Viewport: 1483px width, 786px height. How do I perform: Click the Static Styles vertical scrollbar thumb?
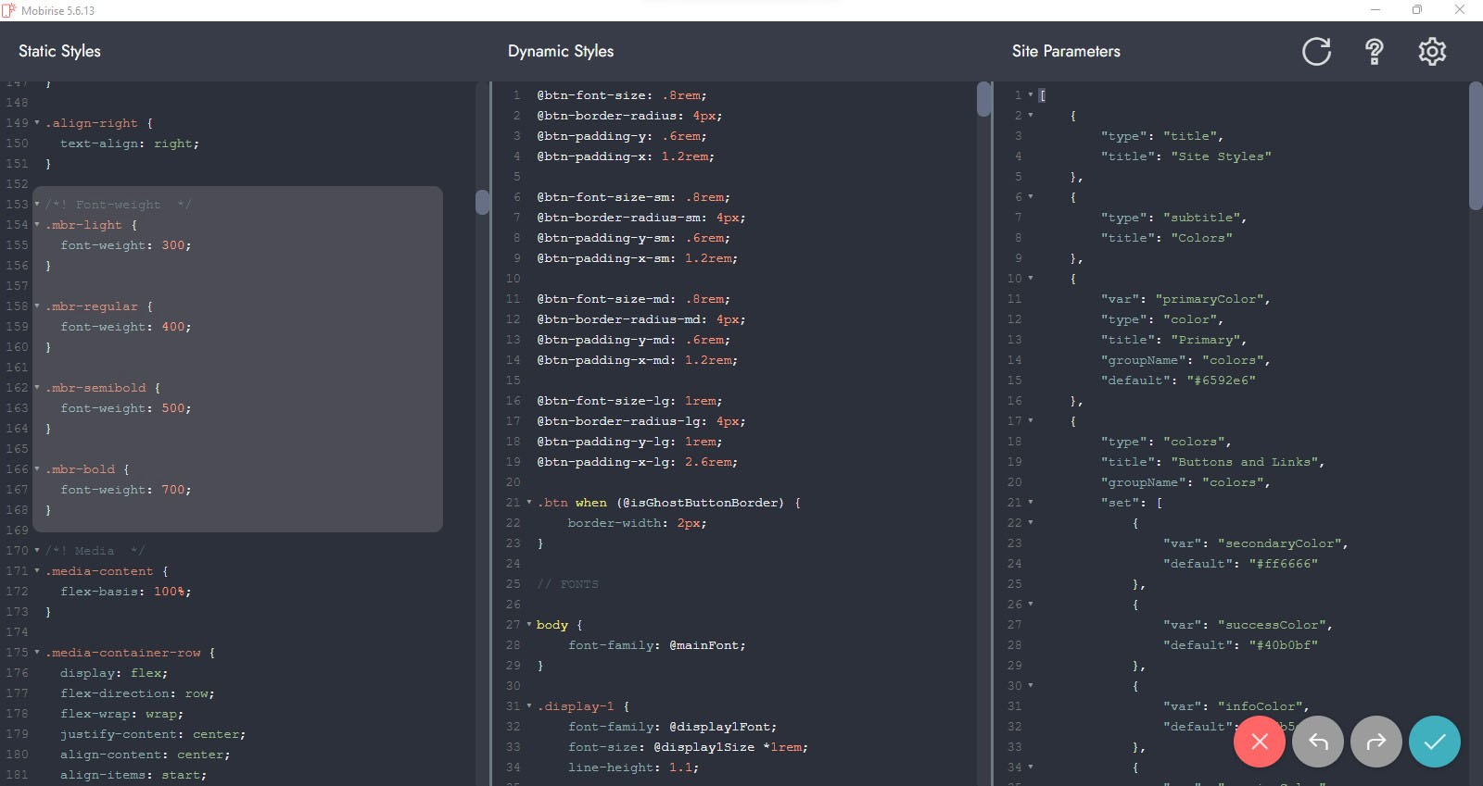pos(482,202)
